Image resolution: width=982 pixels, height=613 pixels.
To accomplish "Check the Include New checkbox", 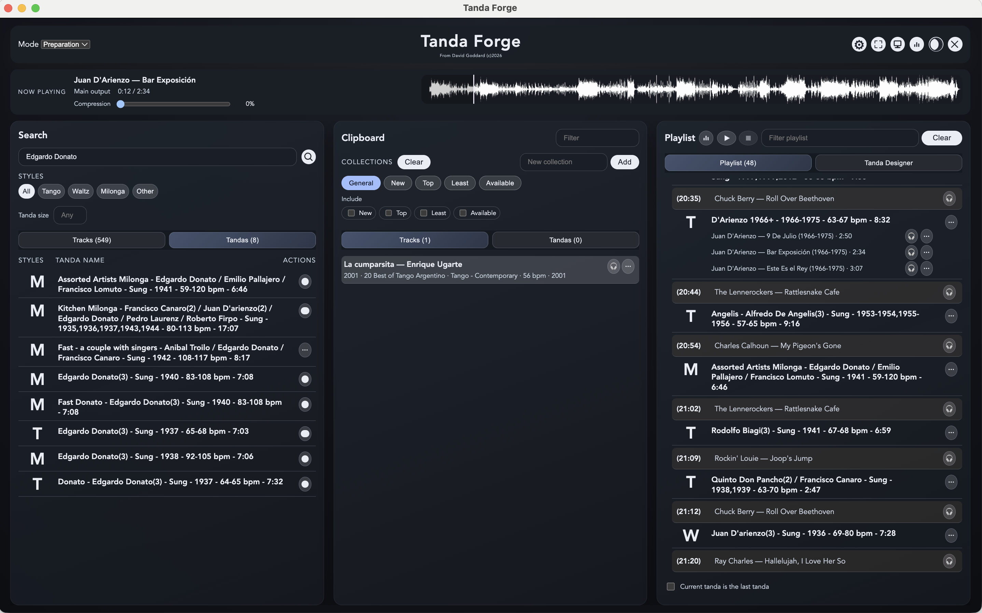I will pos(351,213).
